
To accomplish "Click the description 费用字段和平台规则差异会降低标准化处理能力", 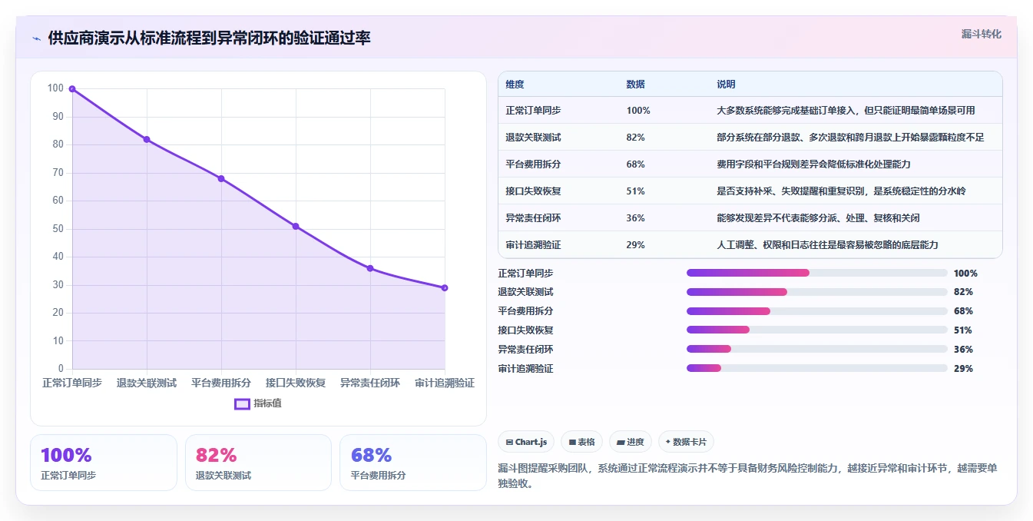I will tap(813, 164).
